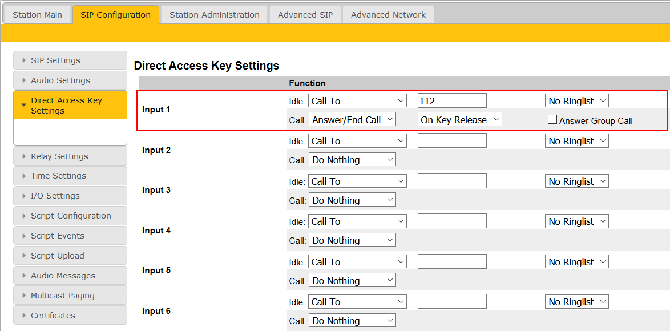Expand the Audio Settings sidebar section
This screenshot has height=331, width=670.
[60, 80]
